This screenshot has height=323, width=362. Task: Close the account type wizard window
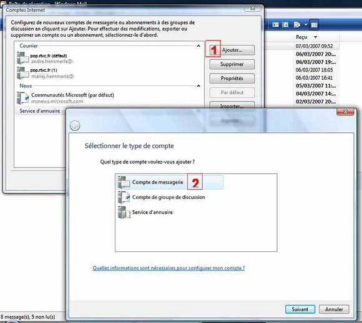[x=345, y=112]
